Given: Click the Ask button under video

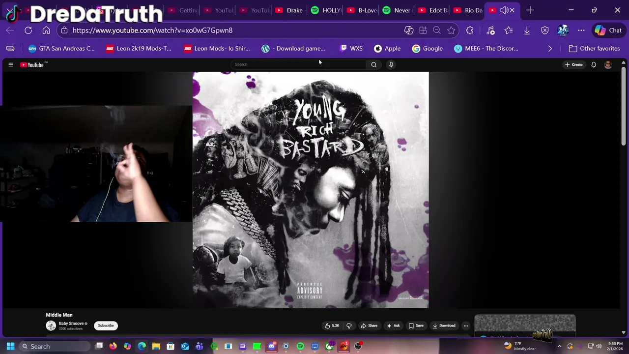Looking at the screenshot, I should tap(393, 325).
